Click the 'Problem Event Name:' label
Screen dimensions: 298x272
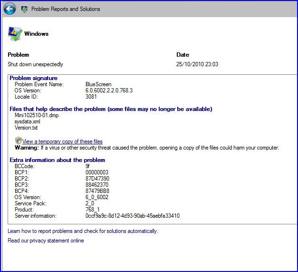point(39,84)
